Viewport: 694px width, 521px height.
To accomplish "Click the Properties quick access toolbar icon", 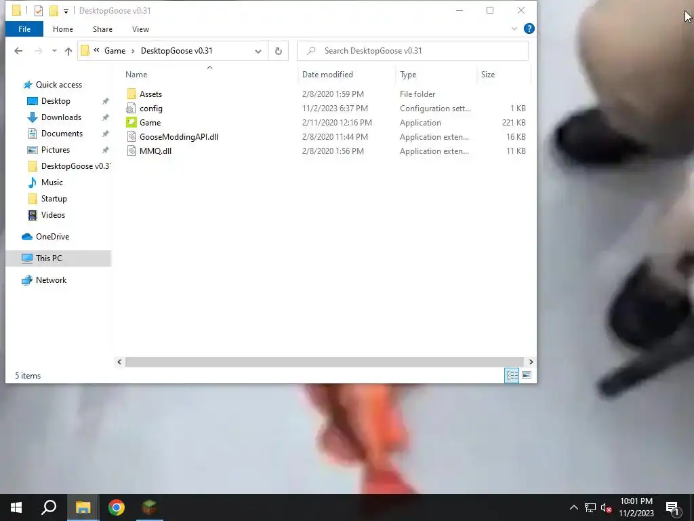I will click(x=39, y=11).
